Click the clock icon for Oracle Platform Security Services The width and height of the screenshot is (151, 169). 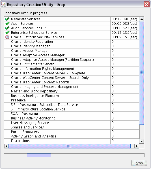pyautogui.click(x=7, y=37)
